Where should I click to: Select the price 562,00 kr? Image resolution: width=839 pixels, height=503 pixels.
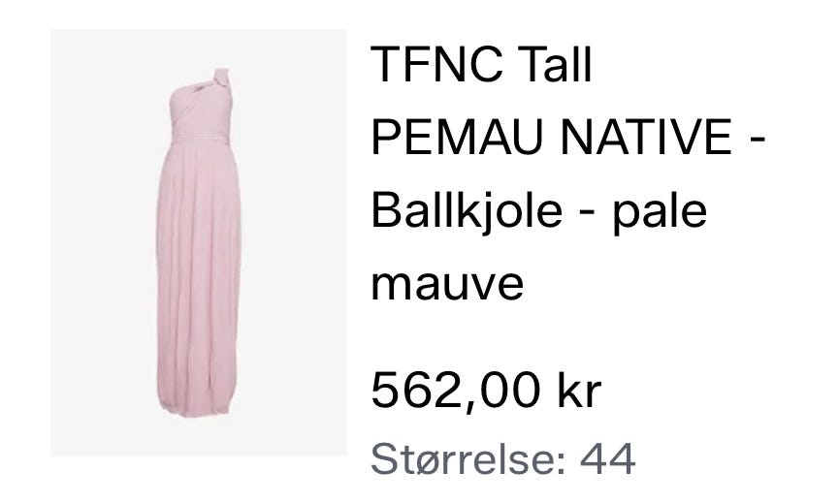[x=486, y=392]
